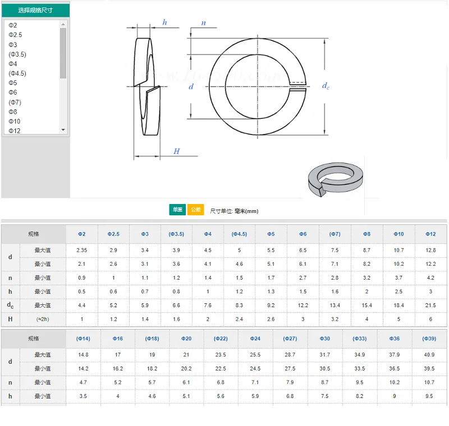
Task: Select Φ5 from the size list
Action: point(12,83)
